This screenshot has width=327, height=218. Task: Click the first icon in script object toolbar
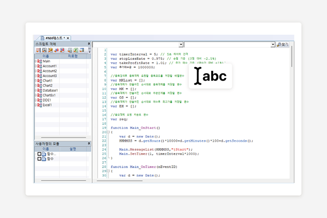(x=39, y=50)
